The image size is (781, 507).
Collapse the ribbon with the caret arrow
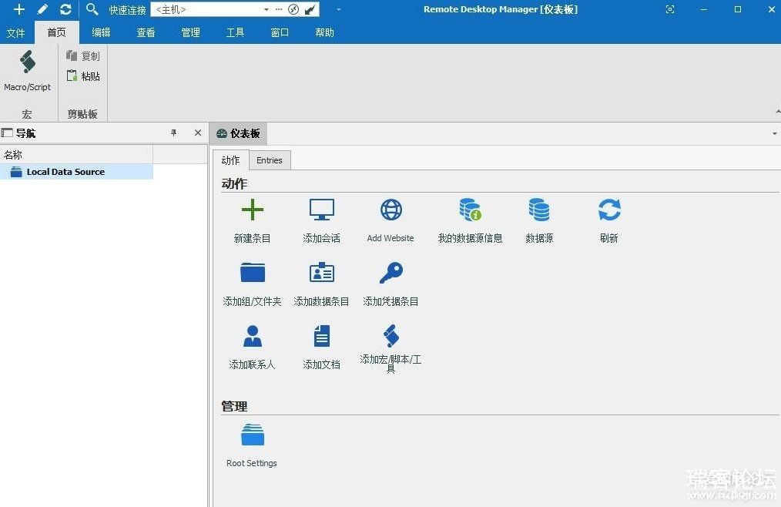click(777, 112)
